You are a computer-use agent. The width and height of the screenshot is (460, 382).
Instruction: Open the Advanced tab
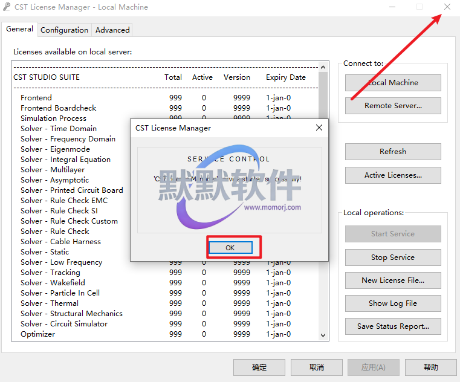[112, 30]
